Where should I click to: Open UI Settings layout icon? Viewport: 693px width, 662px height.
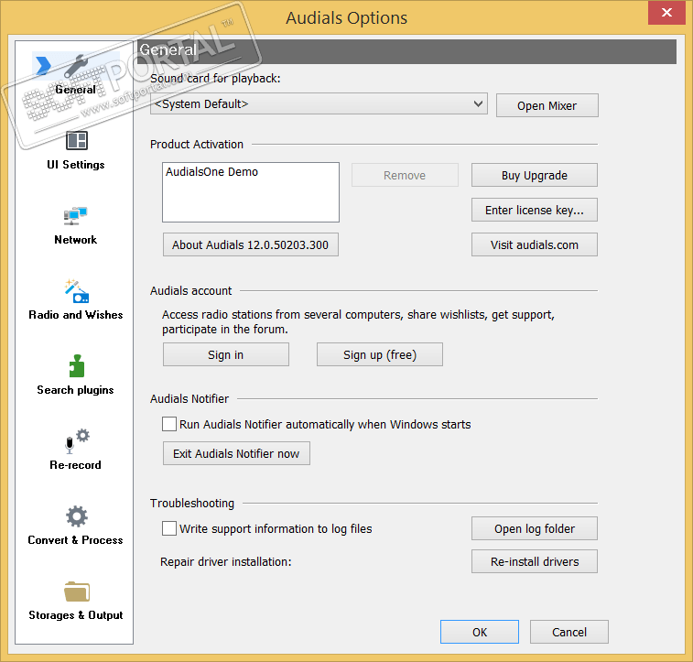pos(77,140)
